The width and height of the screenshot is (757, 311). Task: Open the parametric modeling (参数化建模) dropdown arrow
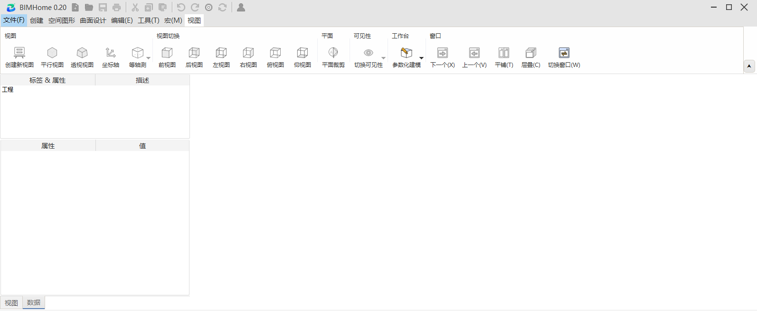(x=421, y=58)
